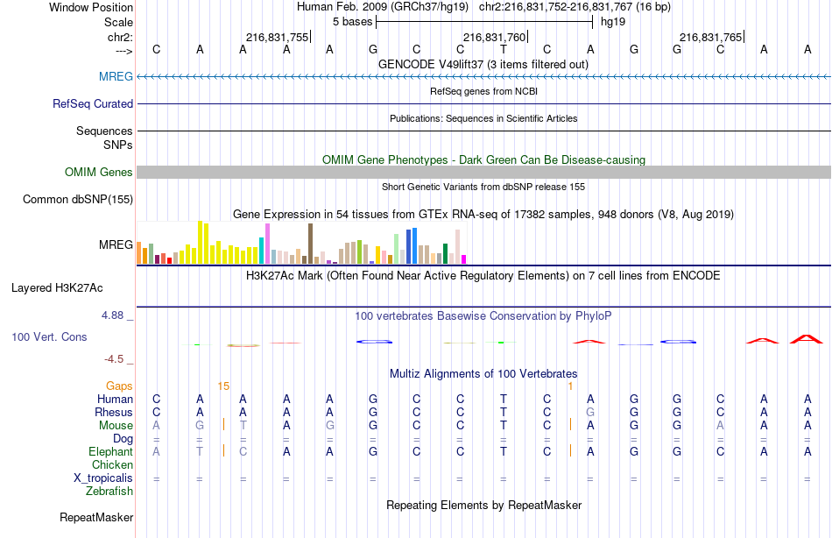
Task: Select the Rhesus alignment row label
Action: point(114,412)
